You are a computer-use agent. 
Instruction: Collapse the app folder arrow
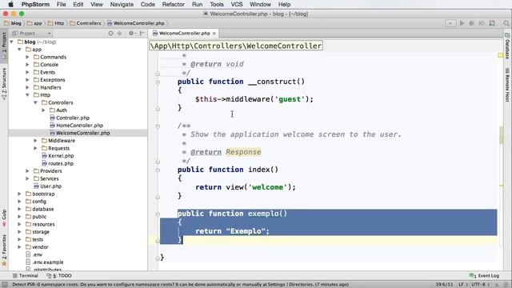19,50
